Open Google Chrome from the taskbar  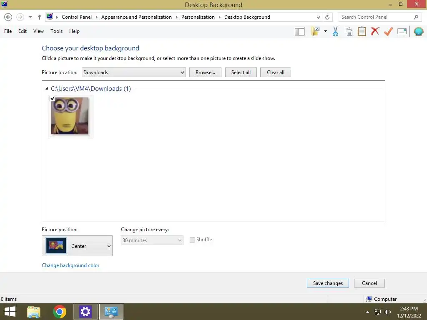tap(60, 312)
